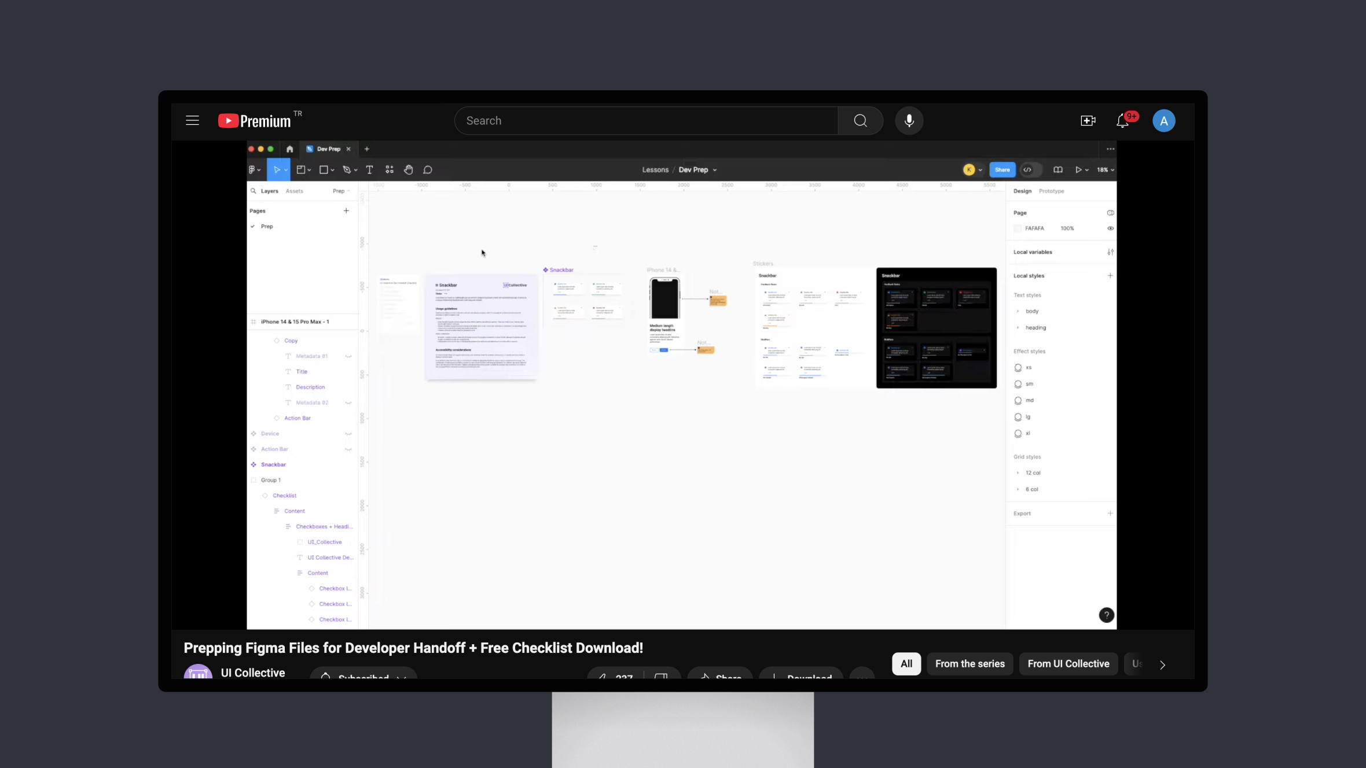Select the Dev Prep file tab
The height and width of the screenshot is (768, 1366).
pyautogui.click(x=328, y=149)
